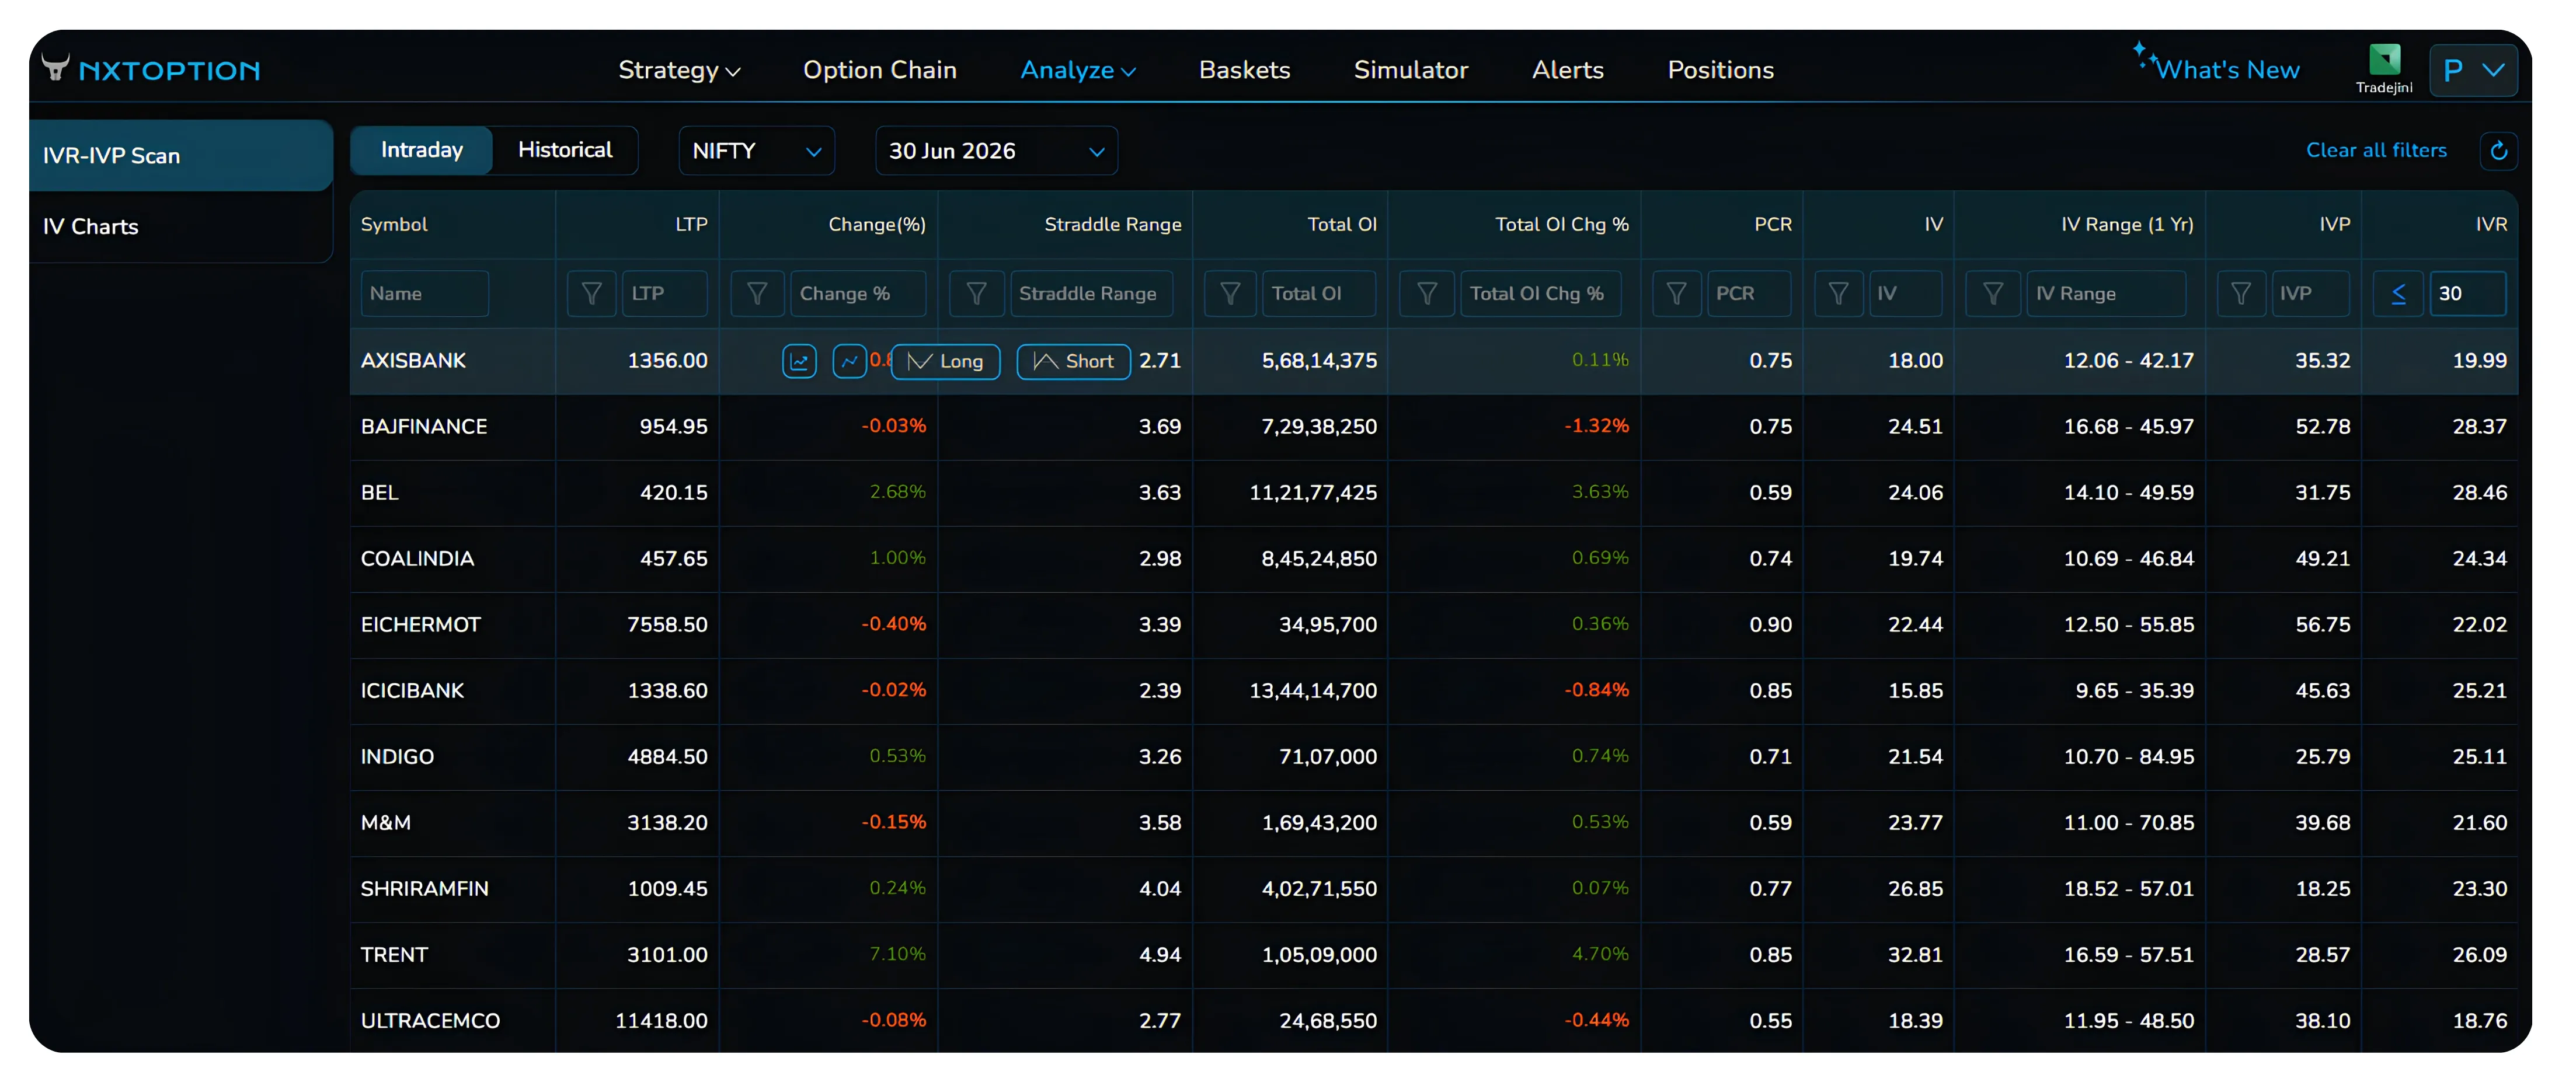2576x1089 pixels.
Task: Click the IVP filter input field
Action: click(x=2310, y=294)
